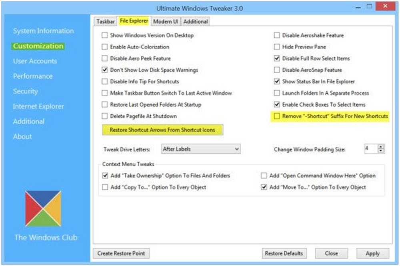This screenshot has height=266, width=400.
Task: Switch to the File Explorer tab
Action: 134,21
